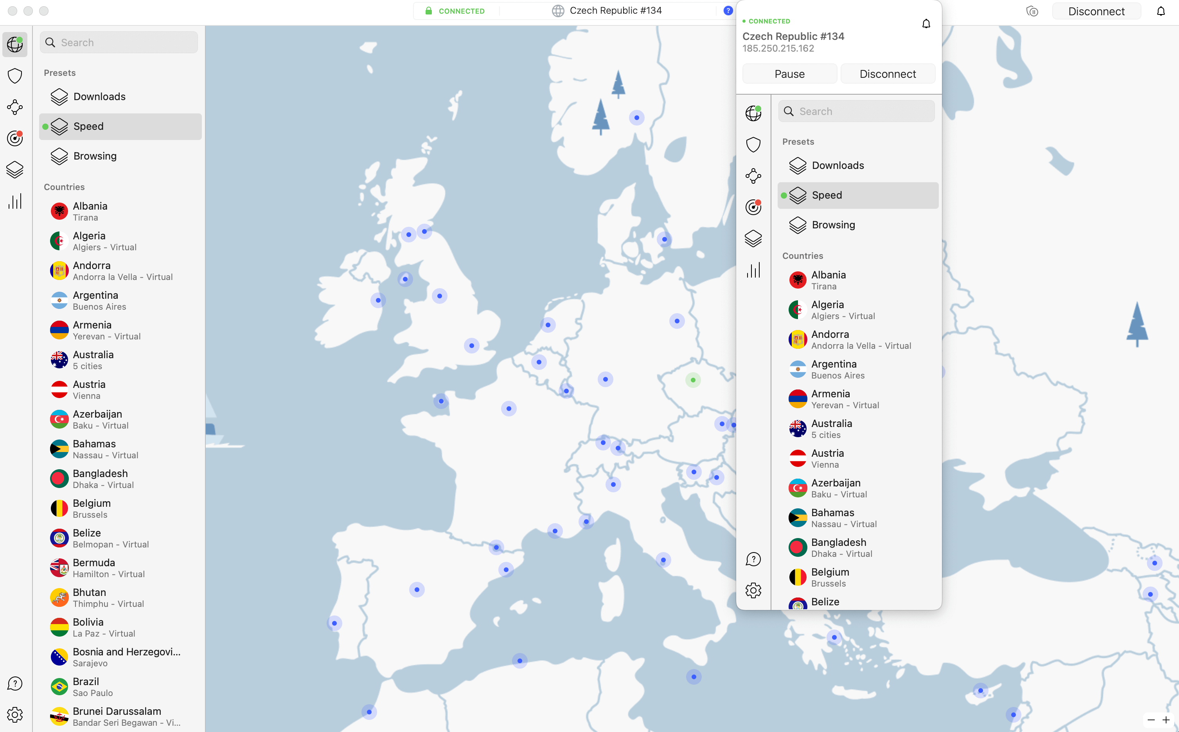Click Pause button in connection popup
This screenshot has width=1179, height=732.
click(789, 74)
